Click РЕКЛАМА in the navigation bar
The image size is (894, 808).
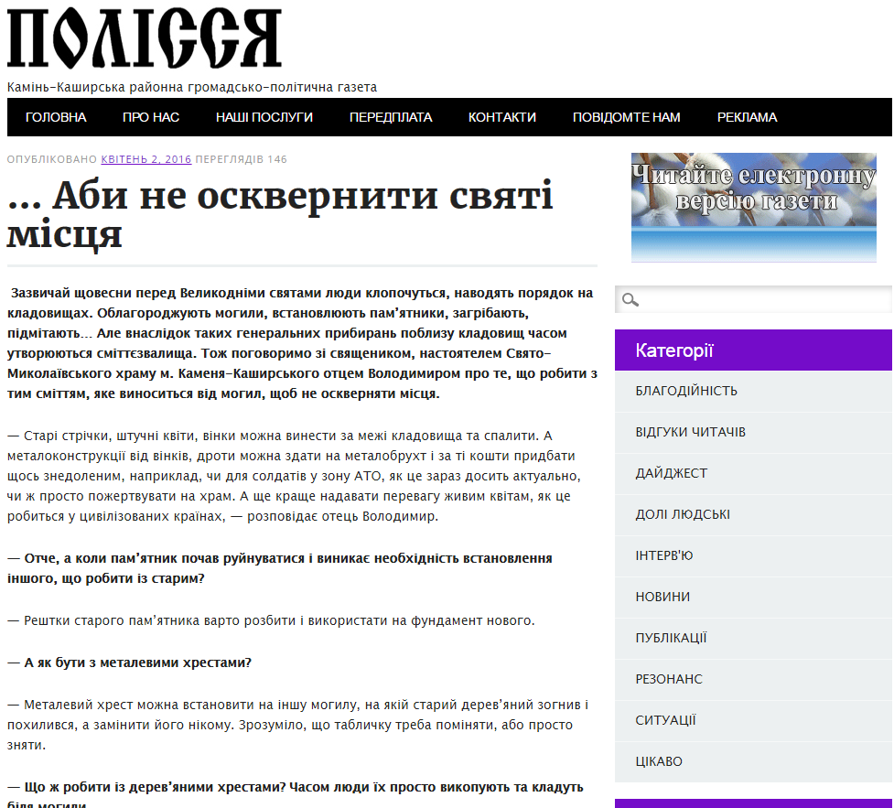[747, 117]
